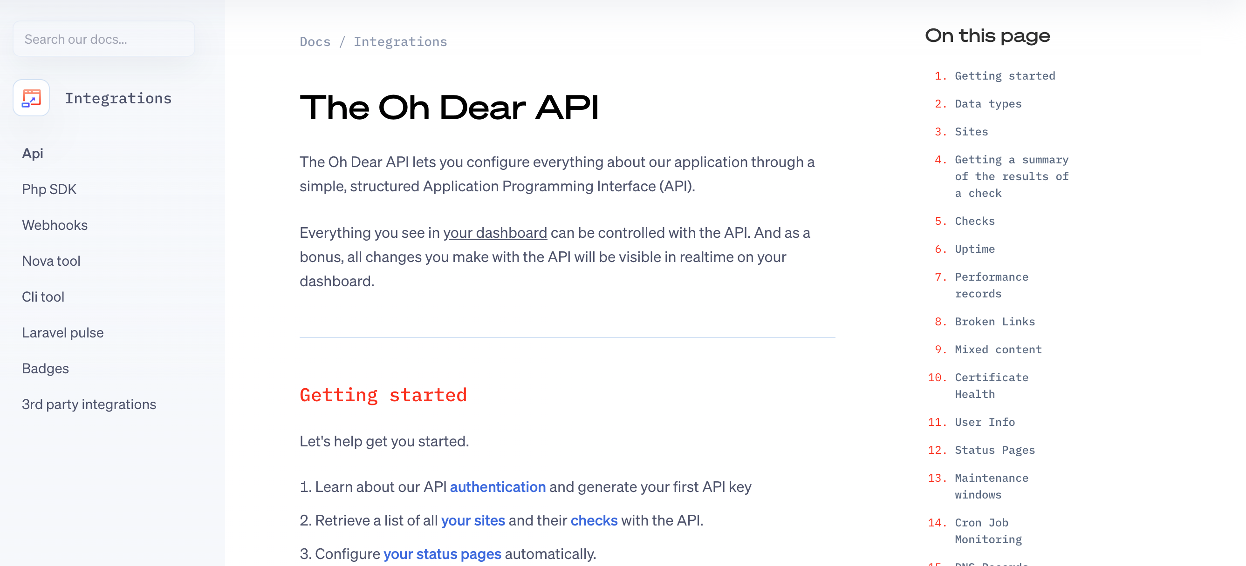Click the On this page heading
The image size is (1246, 566).
(x=987, y=36)
